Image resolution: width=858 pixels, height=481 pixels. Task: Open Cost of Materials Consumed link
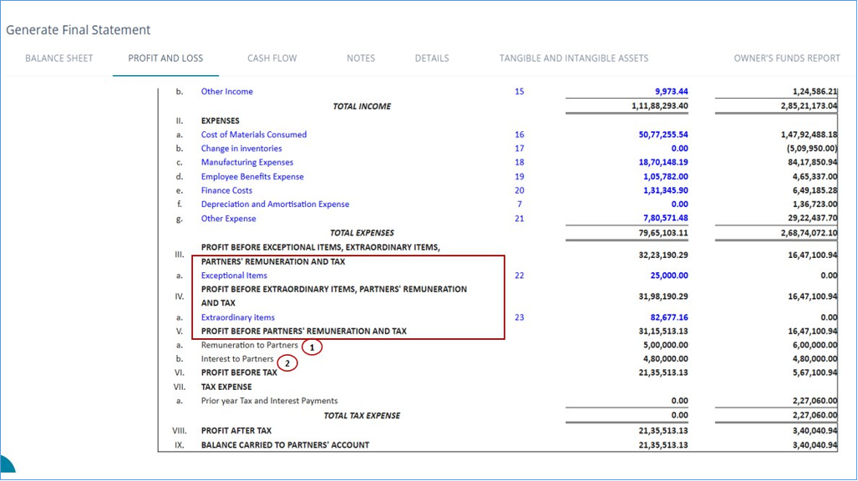tap(254, 134)
